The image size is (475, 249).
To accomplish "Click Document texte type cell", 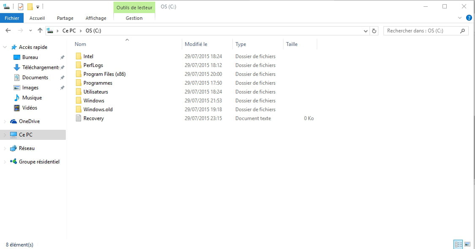I will click(253, 118).
